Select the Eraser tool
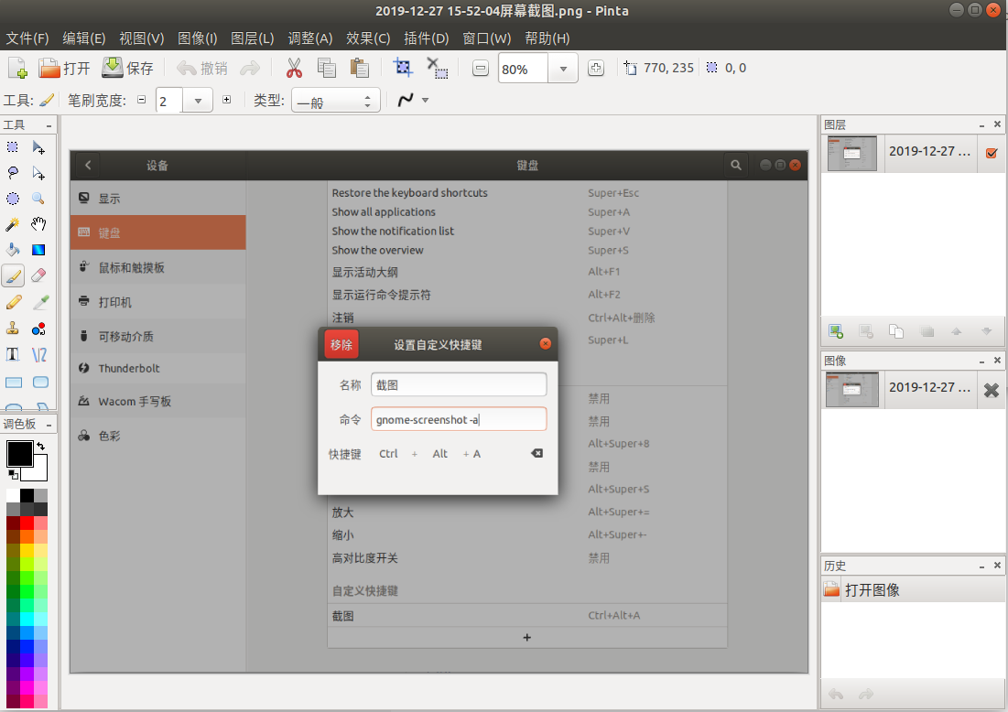1008x712 pixels. (38, 275)
